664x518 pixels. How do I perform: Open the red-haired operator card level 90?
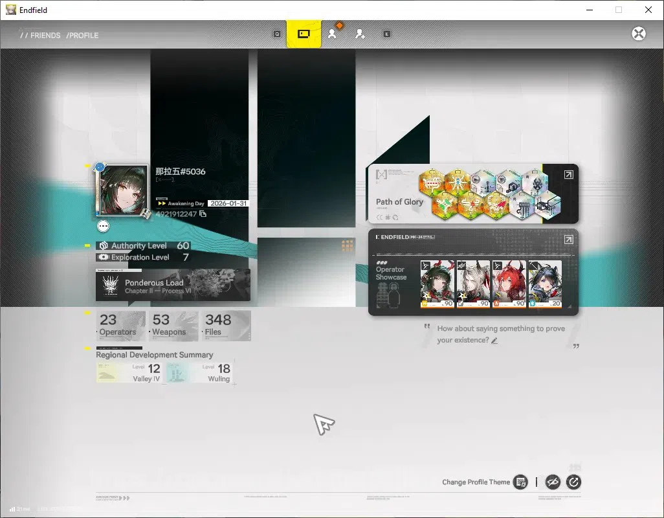[x=509, y=284]
